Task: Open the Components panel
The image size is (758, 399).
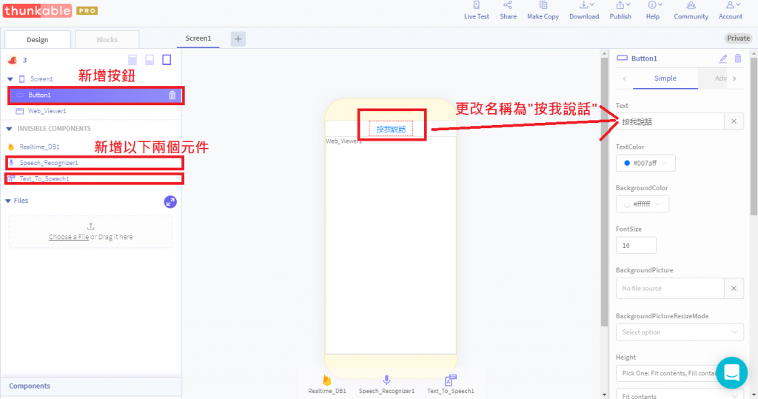Action: pyautogui.click(x=90, y=386)
